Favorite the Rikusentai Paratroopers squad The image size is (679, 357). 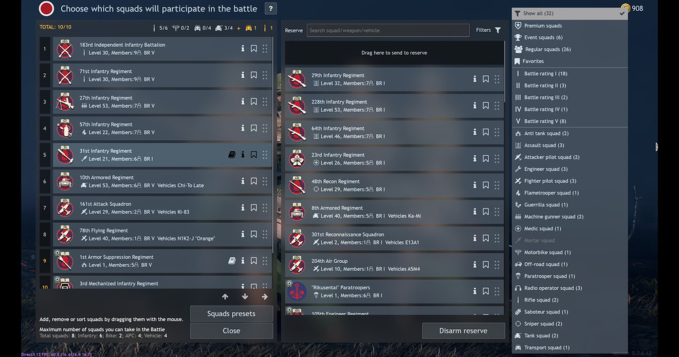(486, 291)
